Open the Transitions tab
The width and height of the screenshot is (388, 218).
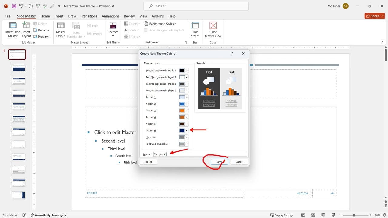click(x=89, y=16)
